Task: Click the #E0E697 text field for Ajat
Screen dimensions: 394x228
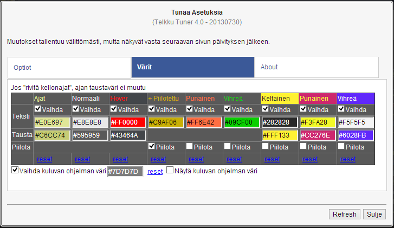Action: (x=51, y=122)
